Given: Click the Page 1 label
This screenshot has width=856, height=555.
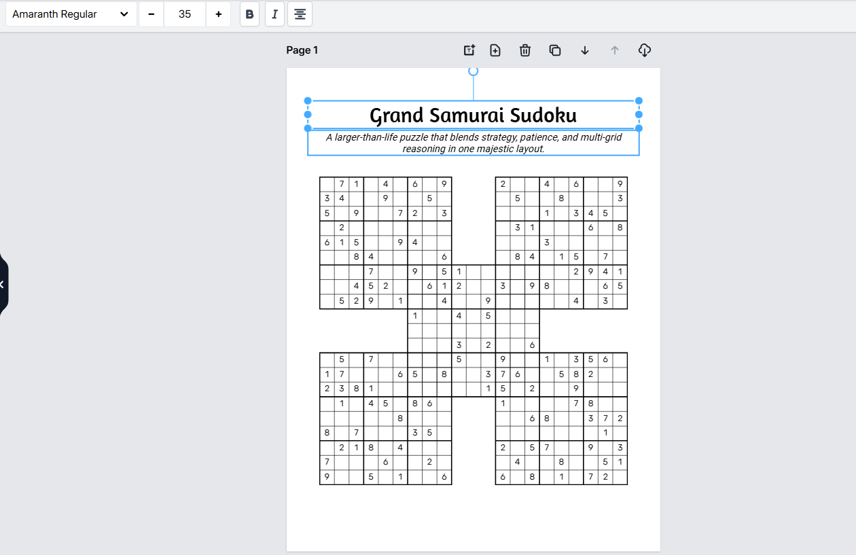Looking at the screenshot, I should (x=302, y=50).
